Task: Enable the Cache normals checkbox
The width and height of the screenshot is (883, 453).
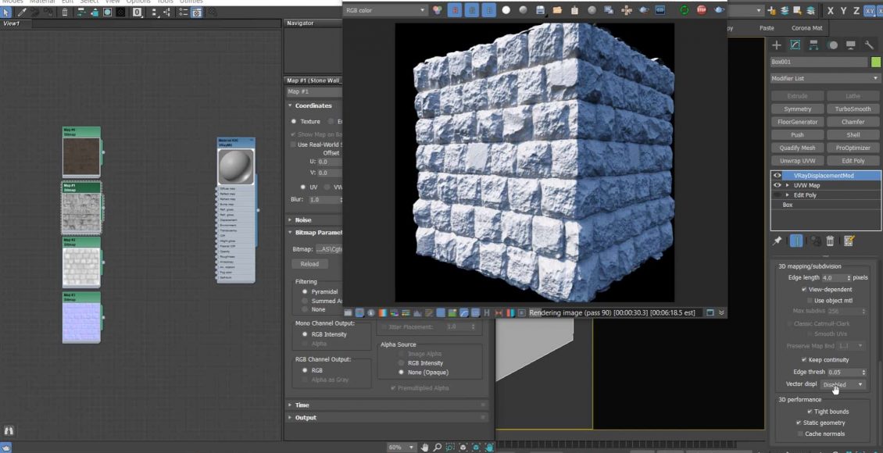Action: point(799,433)
